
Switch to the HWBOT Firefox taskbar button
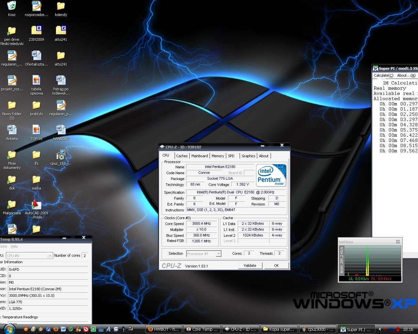point(164,329)
